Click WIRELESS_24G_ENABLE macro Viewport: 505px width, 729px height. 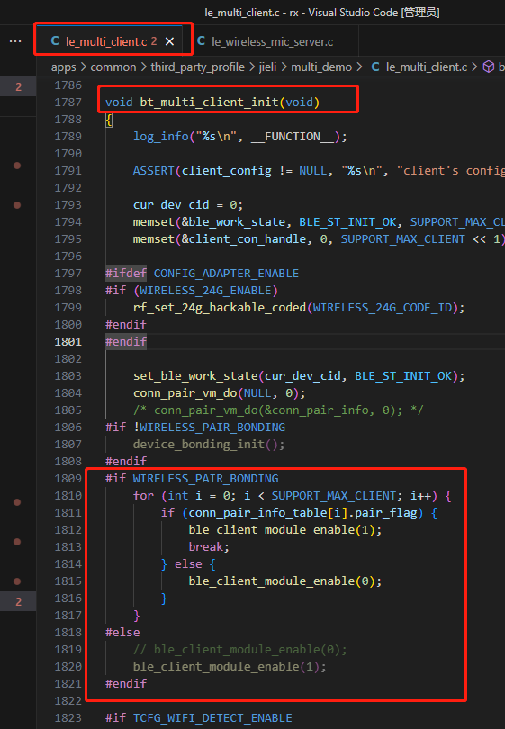point(205,291)
